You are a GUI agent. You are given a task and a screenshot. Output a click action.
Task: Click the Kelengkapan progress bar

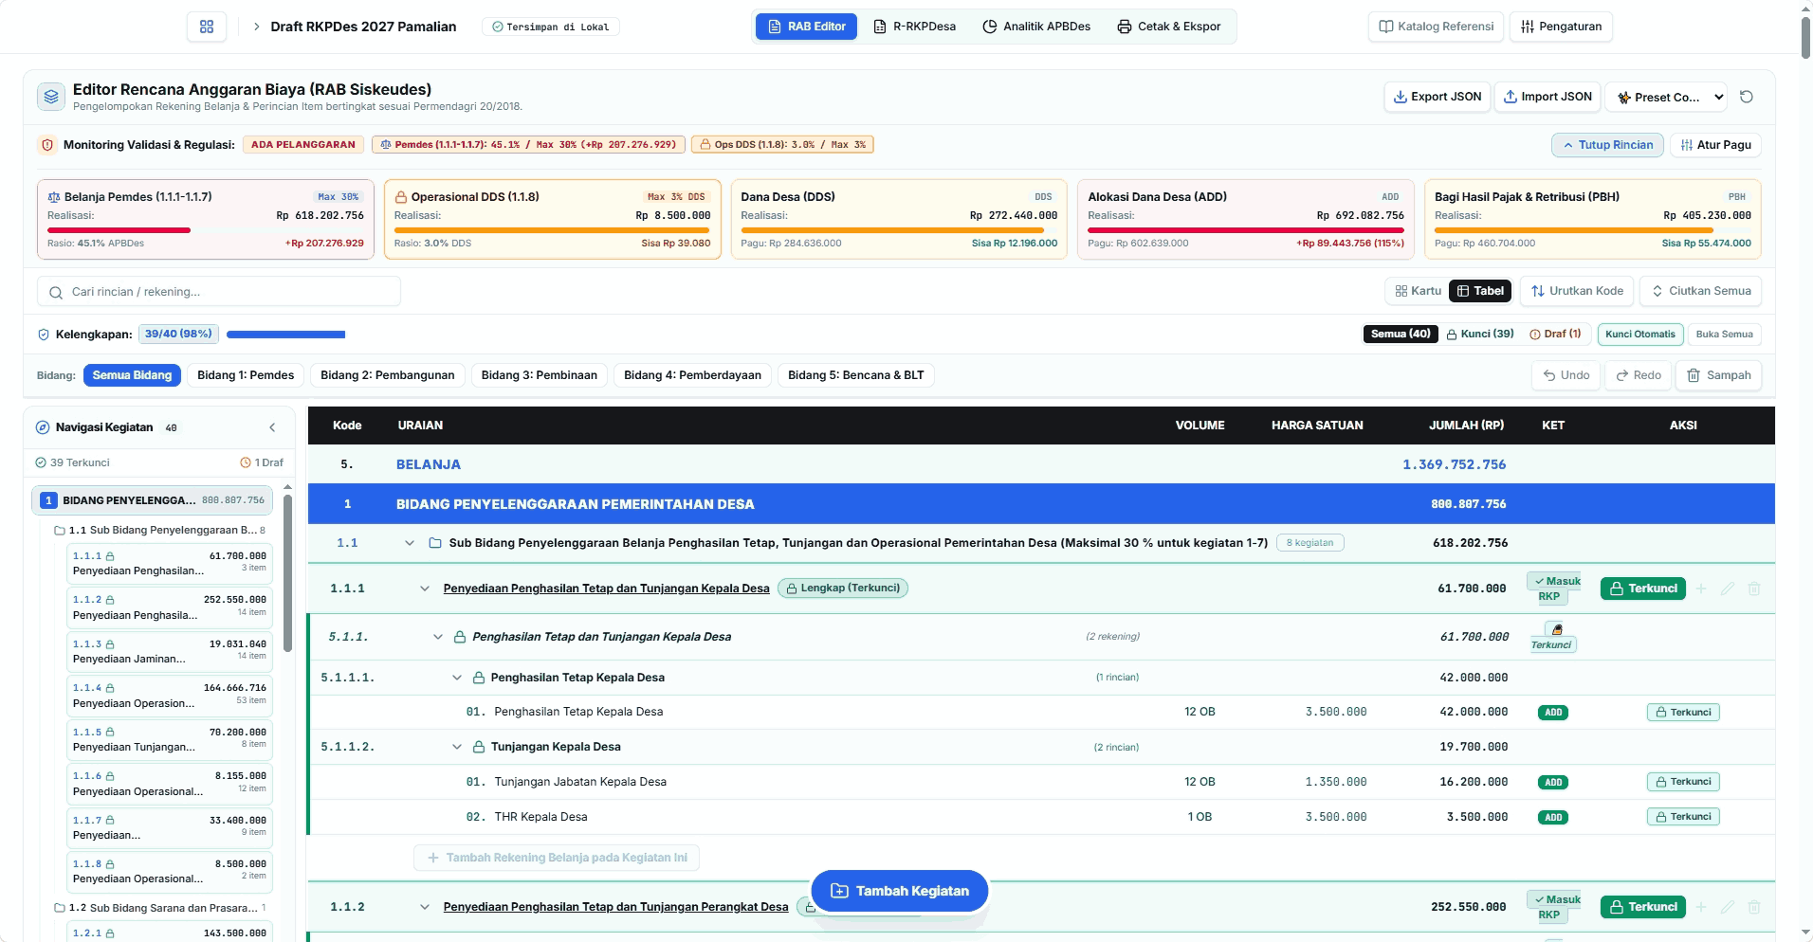(x=285, y=335)
